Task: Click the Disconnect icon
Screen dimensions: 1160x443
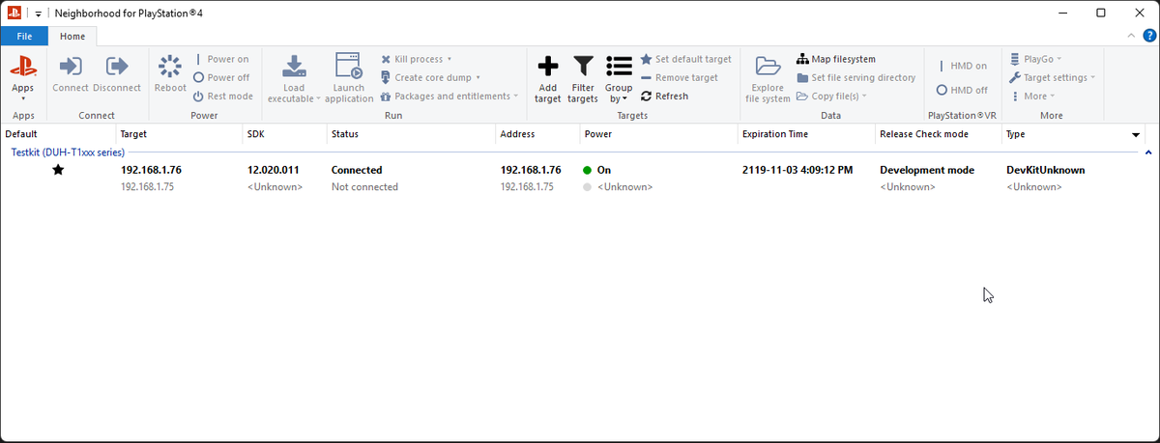Action: point(117,67)
